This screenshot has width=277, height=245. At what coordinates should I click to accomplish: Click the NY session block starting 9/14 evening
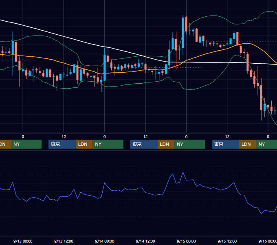(190, 144)
